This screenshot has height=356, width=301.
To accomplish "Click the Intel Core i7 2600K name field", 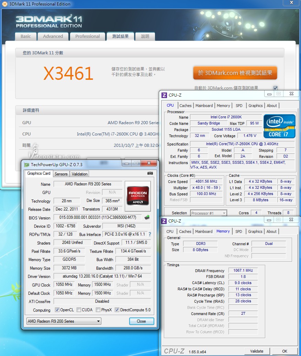I will coord(226,117).
